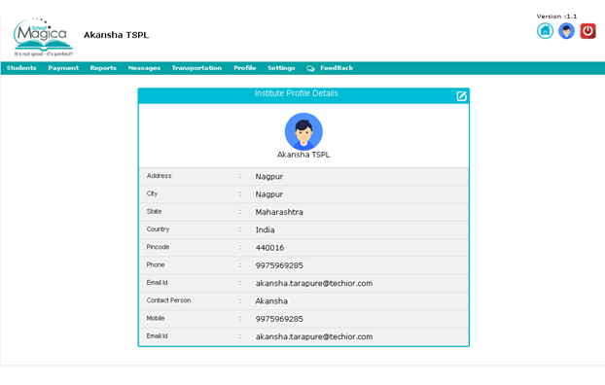Select the Country value India

[266, 229]
